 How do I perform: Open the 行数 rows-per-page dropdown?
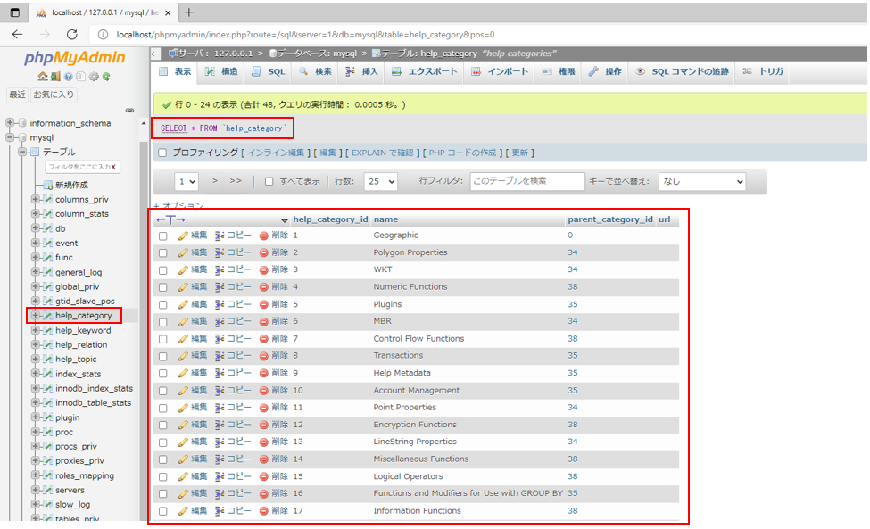point(381,181)
